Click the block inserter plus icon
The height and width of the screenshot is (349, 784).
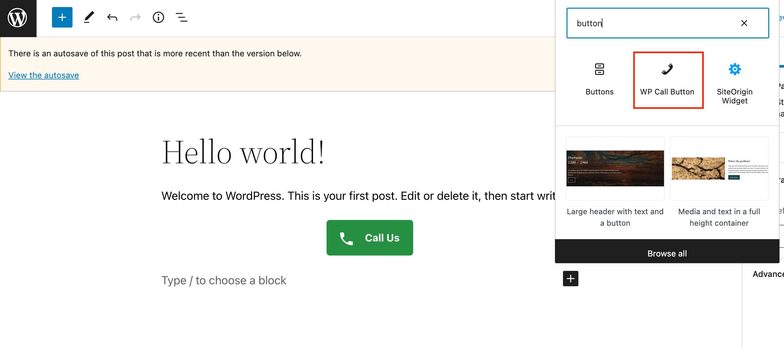61,18
